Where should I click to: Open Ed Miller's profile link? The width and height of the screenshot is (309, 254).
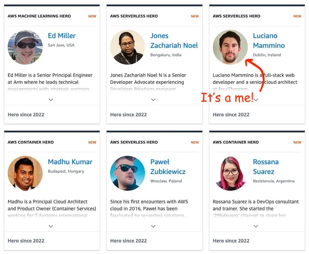(x=62, y=36)
